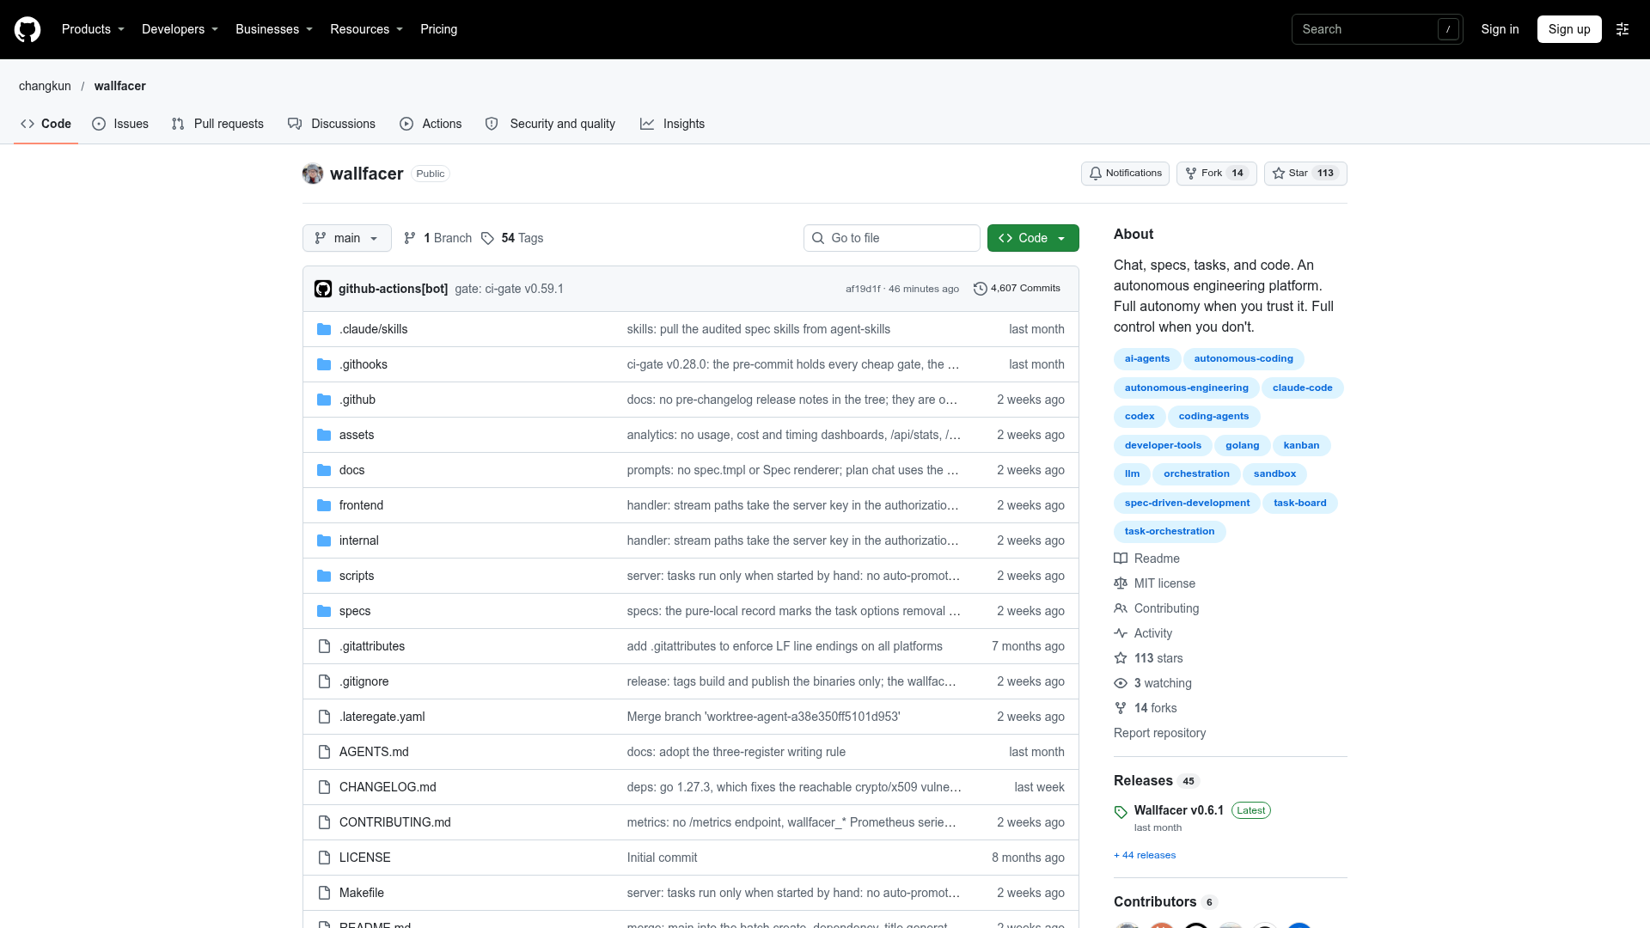Open the Pricing link
The width and height of the screenshot is (1650, 928).
(x=438, y=29)
